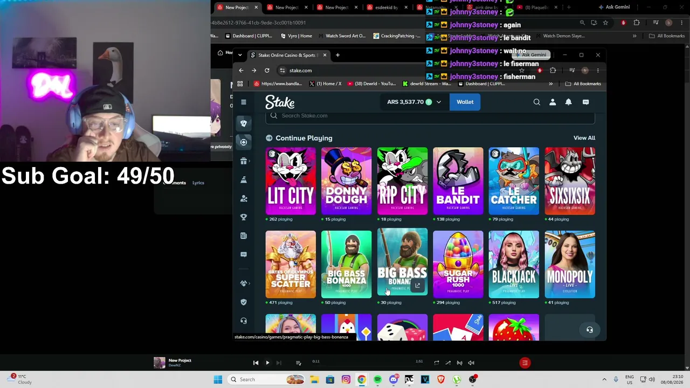Viewport: 690px width, 388px height.
Task: Expand the ARS balance currency dropdown
Action: pyautogui.click(x=438, y=102)
